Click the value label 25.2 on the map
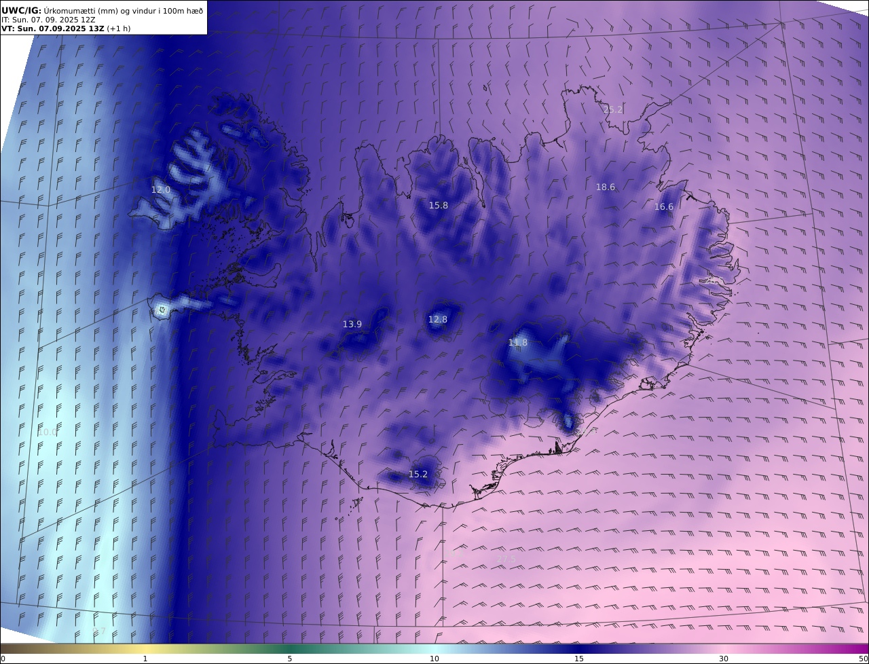Screen dimensions: 869x664 pyautogui.click(x=613, y=109)
